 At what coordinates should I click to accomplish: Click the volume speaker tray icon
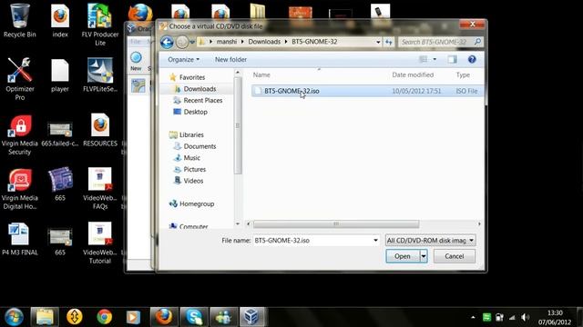(x=525, y=317)
